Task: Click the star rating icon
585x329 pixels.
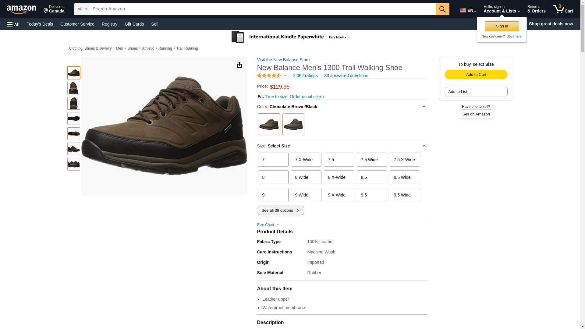Action: click(x=269, y=76)
